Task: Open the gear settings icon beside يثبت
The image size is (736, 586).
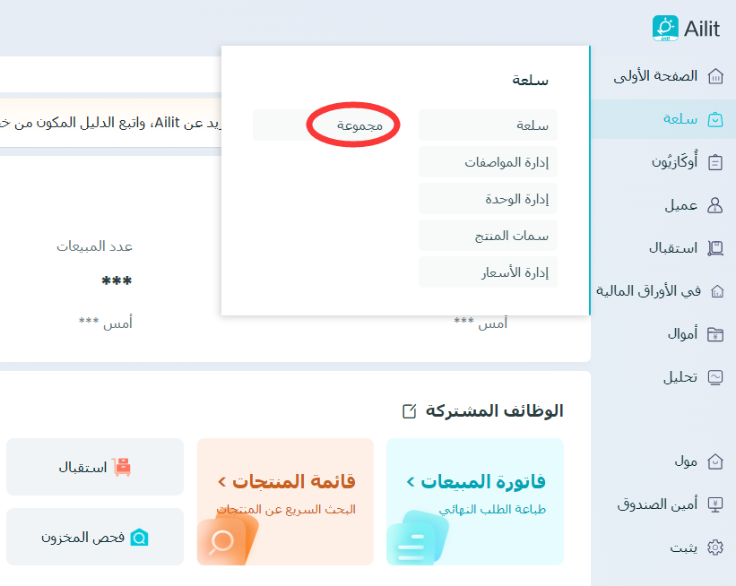Action: (x=715, y=547)
